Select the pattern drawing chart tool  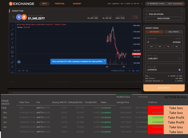[x=12, y=47]
